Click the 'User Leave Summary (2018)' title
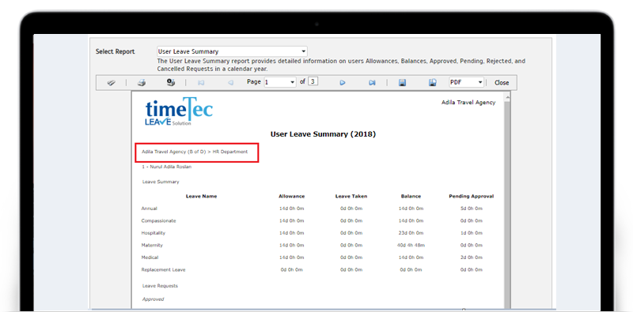The image size is (633, 312). click(x=323, y=134)
